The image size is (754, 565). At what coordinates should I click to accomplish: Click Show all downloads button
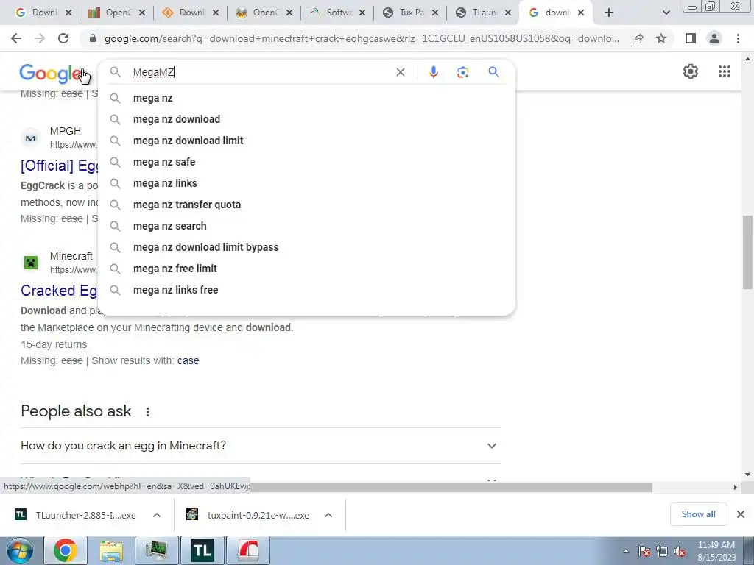pyautogui.click(x=698, y=514)
